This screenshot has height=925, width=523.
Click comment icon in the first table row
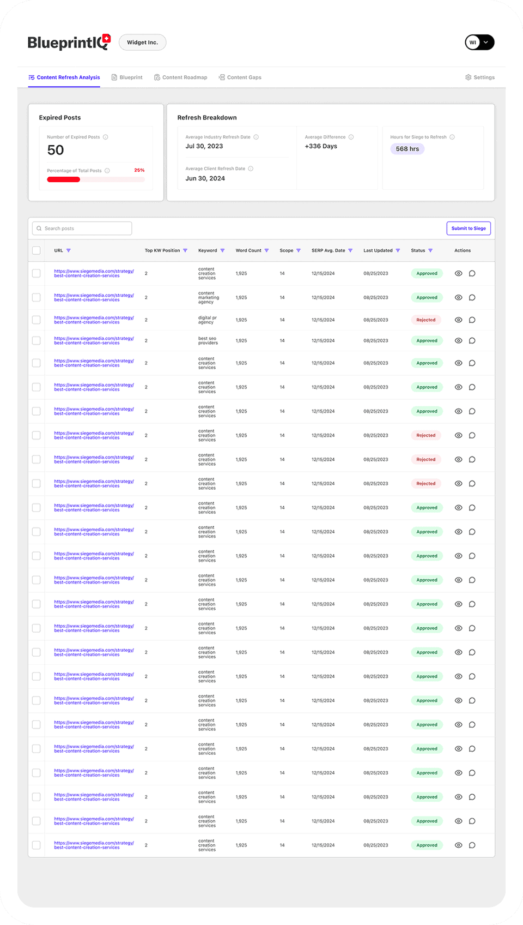tap(472, 274)
